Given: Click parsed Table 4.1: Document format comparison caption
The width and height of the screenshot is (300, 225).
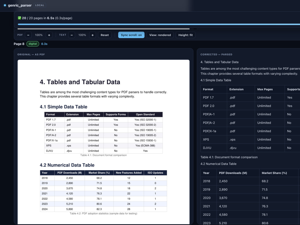Looking at the screenshot, I should (229, 157).
